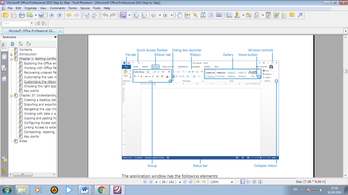Open the Index bookmark
348x195 pixels.
point(23,141)
